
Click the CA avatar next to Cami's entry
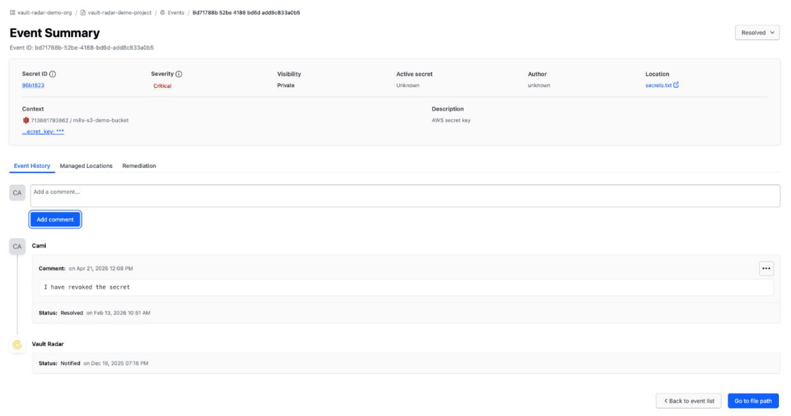17,246
